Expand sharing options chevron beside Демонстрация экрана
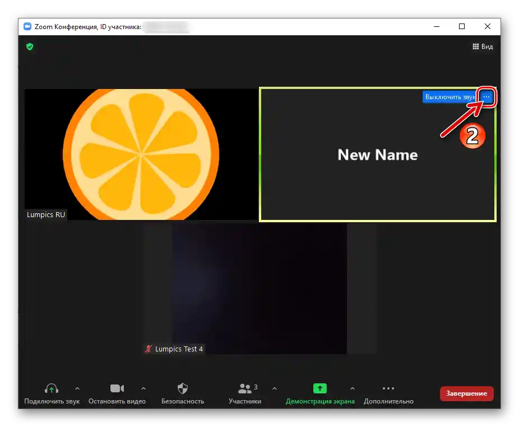The width and height of the screenshot is (519, 427). coord(353,387)
